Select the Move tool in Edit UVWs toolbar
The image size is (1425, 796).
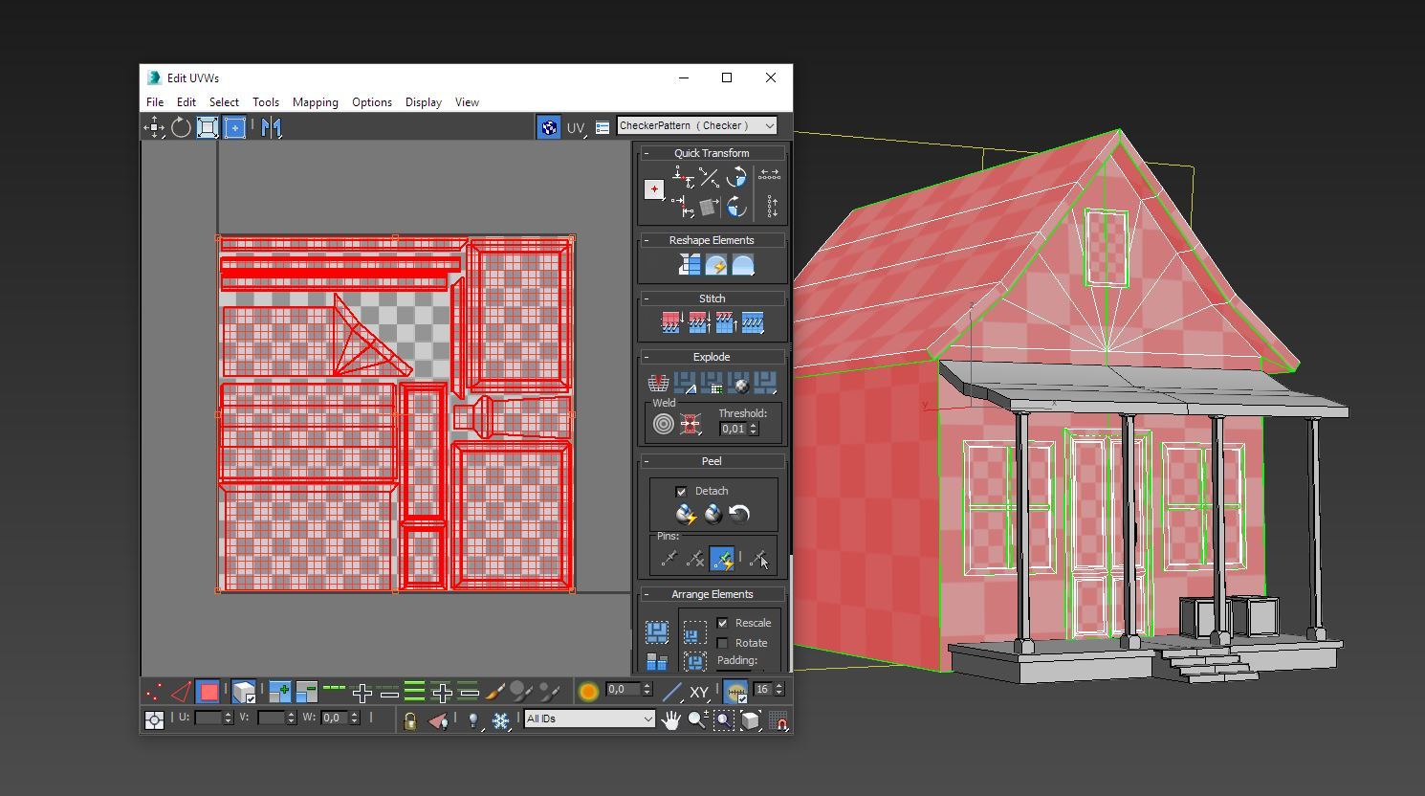154,127
